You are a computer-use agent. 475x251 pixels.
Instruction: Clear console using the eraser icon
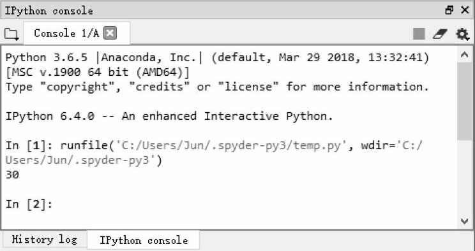(x=440, y=34)
